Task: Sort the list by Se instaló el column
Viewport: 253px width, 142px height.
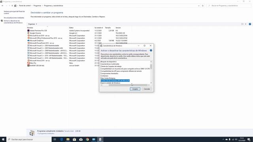Action: (98, 28)
